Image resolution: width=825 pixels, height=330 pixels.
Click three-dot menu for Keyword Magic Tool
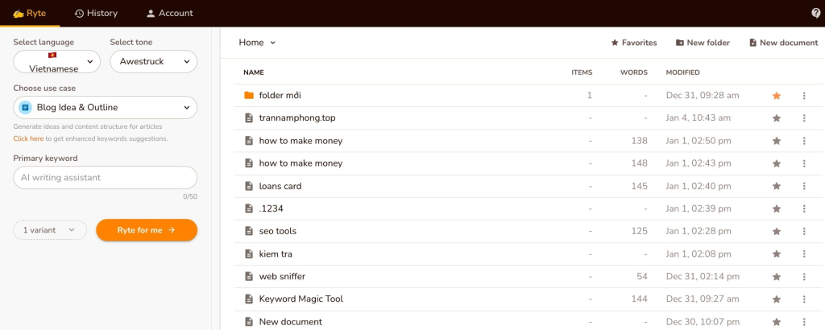[x=803, y=299]
